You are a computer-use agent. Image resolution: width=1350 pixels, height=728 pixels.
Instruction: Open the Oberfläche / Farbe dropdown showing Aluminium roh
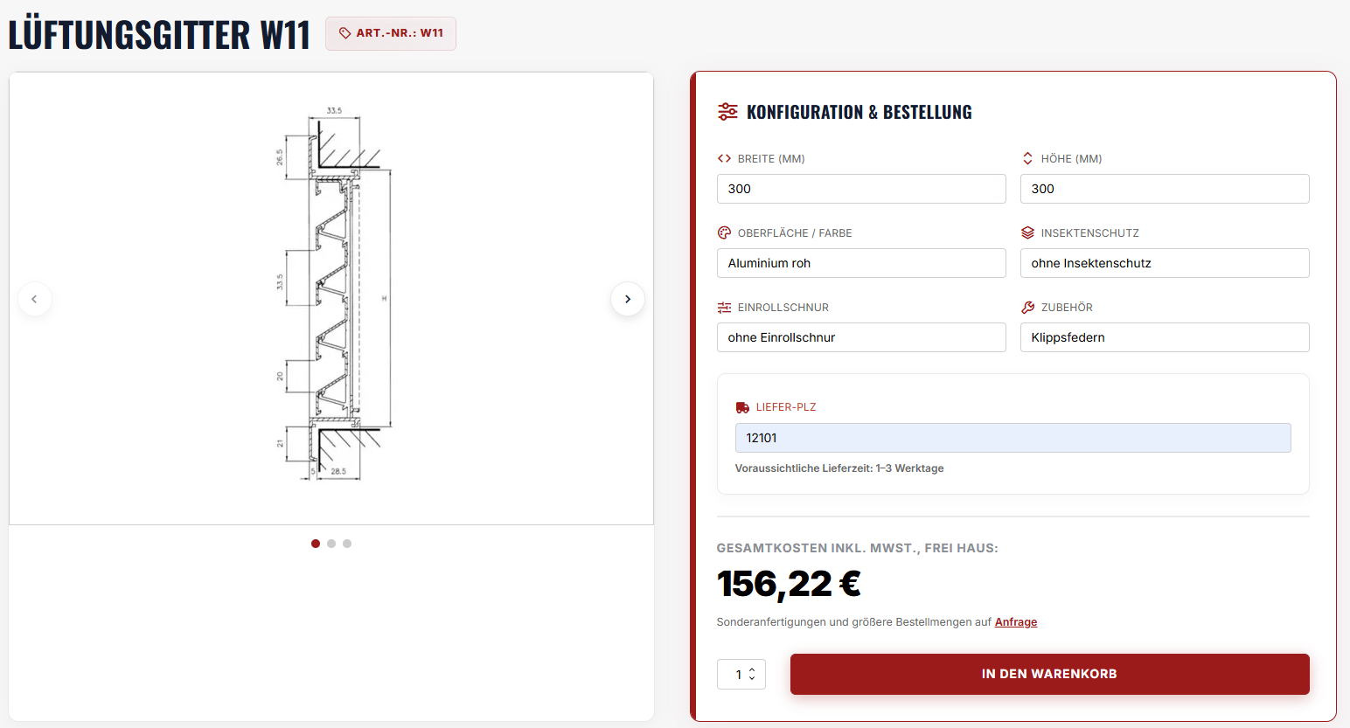coord(861,263)
